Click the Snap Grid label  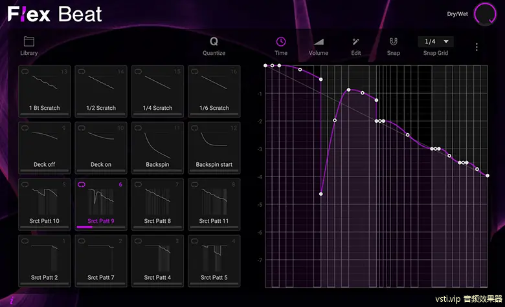click(x=436, y=53)
